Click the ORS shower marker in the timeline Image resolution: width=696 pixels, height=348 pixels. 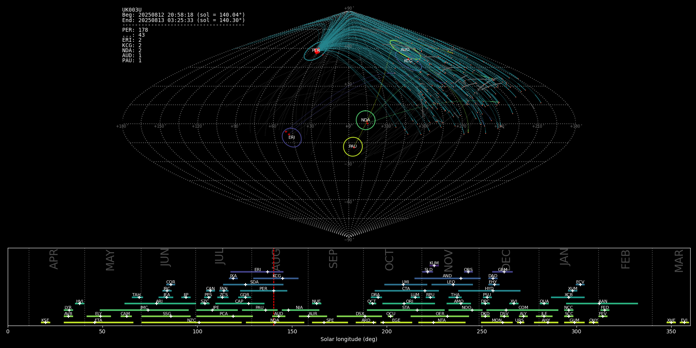coord(468,272)
